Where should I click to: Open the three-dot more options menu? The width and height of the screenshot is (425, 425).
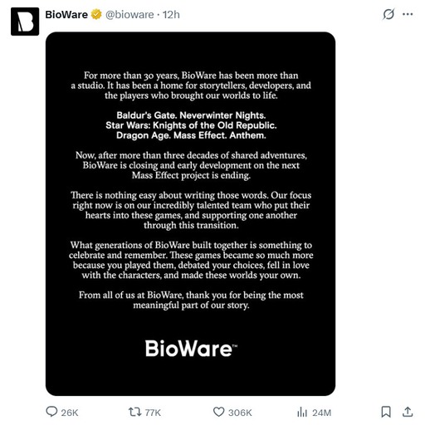pos(408,14)
